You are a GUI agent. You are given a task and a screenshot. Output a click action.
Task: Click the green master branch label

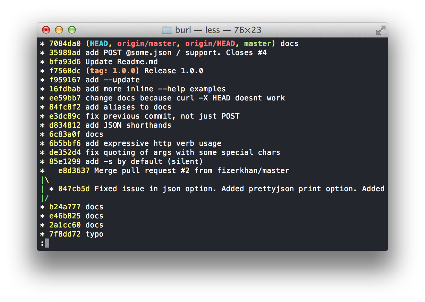click(258, 43)
